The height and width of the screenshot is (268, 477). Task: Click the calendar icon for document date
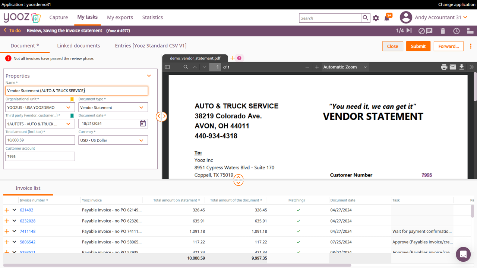143,124
